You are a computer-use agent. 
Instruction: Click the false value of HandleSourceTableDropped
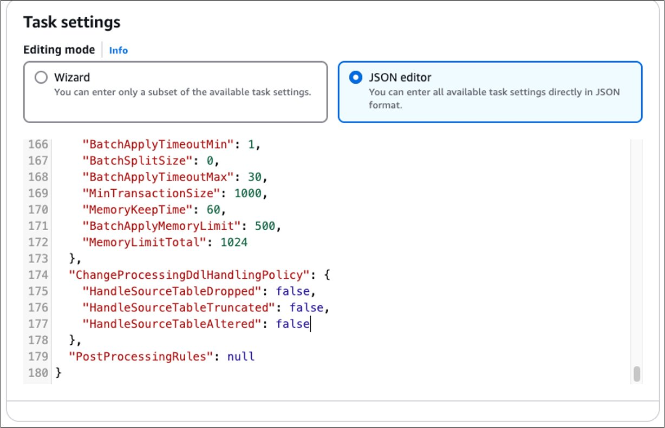[x=292, y=291]
